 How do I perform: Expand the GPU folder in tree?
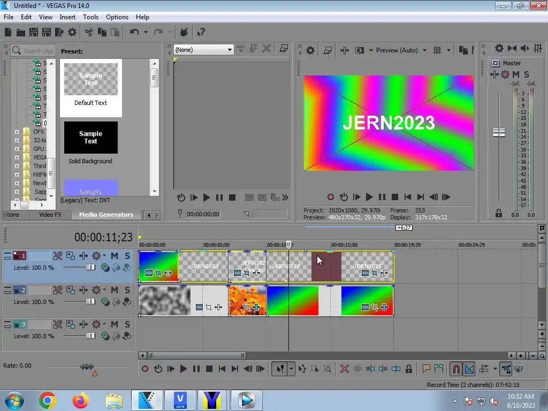pos(17,149)
